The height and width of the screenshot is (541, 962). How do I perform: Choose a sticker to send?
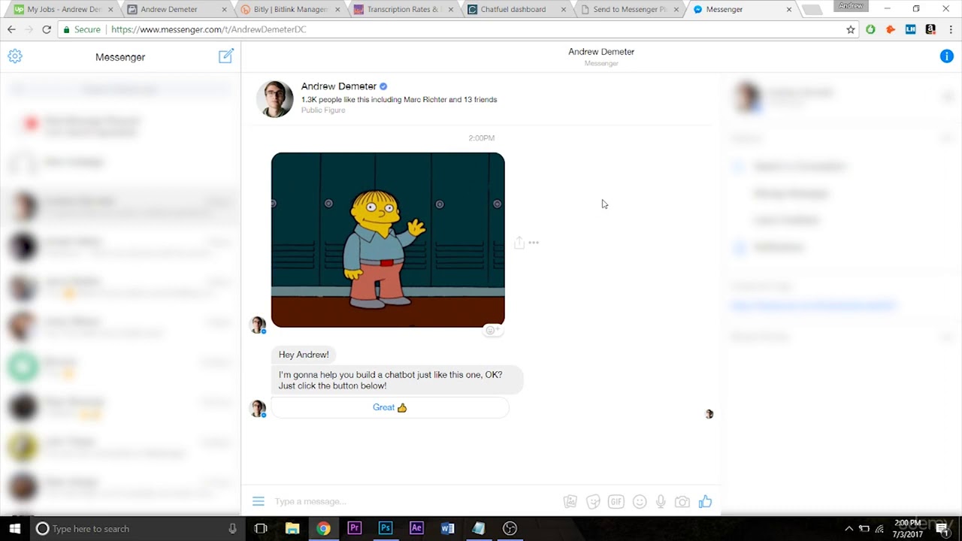tap(593, 502)
